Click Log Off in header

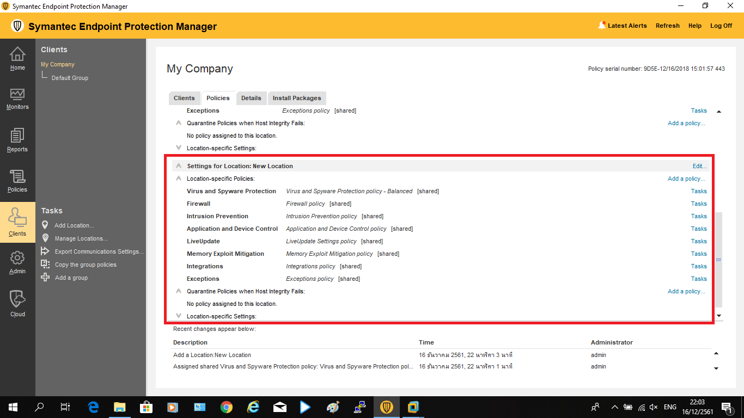click(x=721, y=26)
